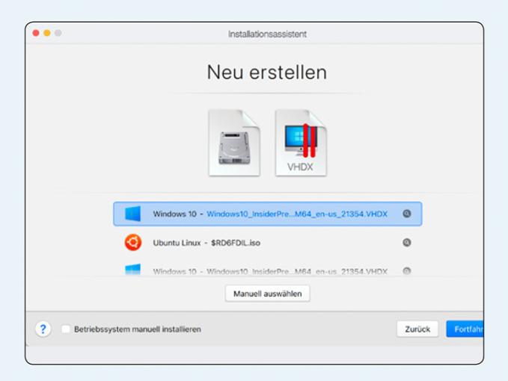
Task: Click the Neu erstellen heading
Action: (266, 72)
